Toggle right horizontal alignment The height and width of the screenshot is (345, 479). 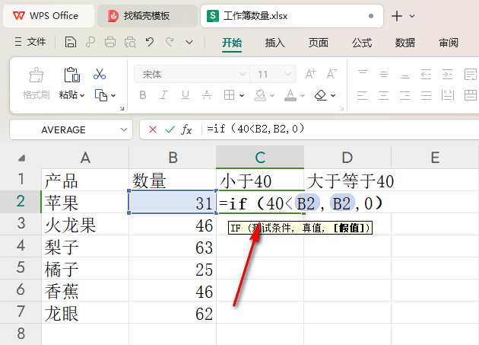click(405, 95)
